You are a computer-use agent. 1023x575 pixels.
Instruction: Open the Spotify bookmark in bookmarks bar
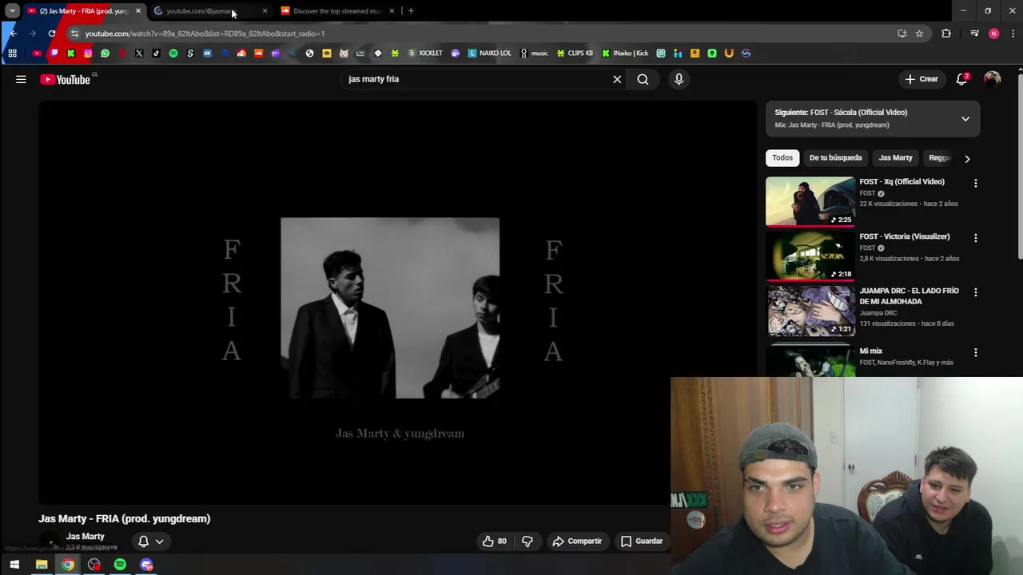click(x=173, y=54)
